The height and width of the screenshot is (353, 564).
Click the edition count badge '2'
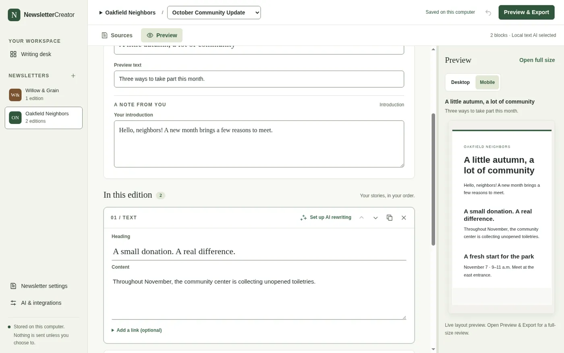[160, 196]
